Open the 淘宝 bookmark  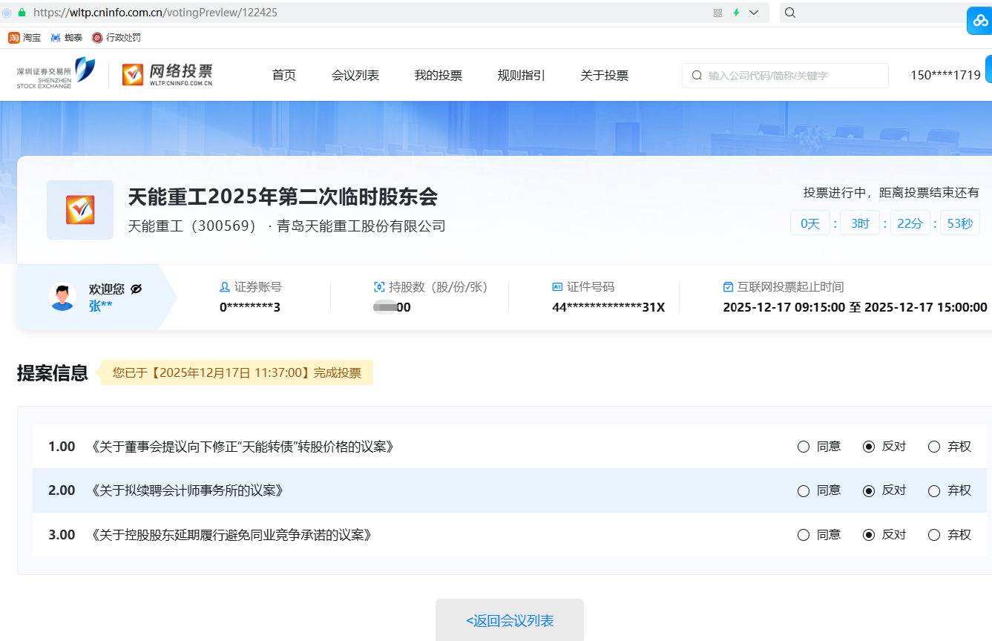click(24, 37)
